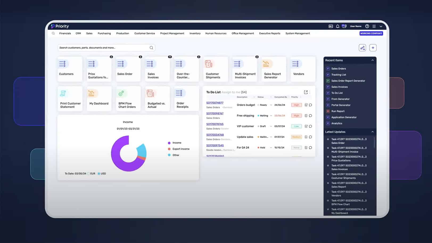Open the Print Customer Statement tile
The height and width of the screenshot is (243, 432).
click(x=70, y=98)
